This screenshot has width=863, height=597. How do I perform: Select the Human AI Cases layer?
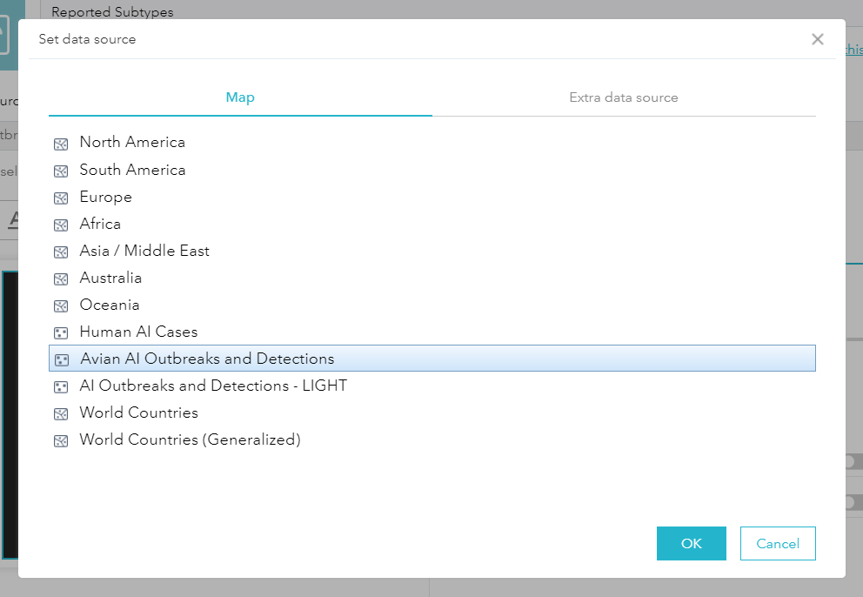tap(432, 332)
